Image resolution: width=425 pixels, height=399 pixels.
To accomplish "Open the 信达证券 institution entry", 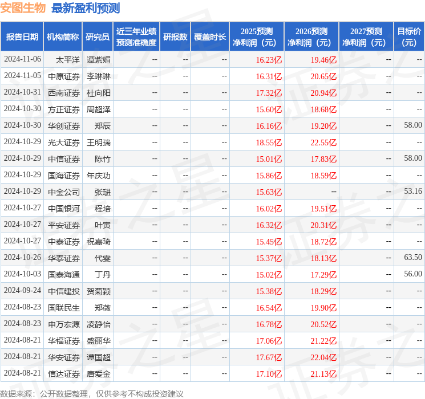I will [63, 373].
